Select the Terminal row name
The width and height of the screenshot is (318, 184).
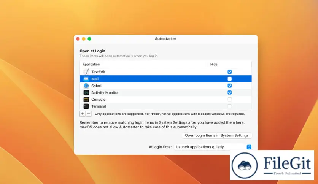click(99, 106)
